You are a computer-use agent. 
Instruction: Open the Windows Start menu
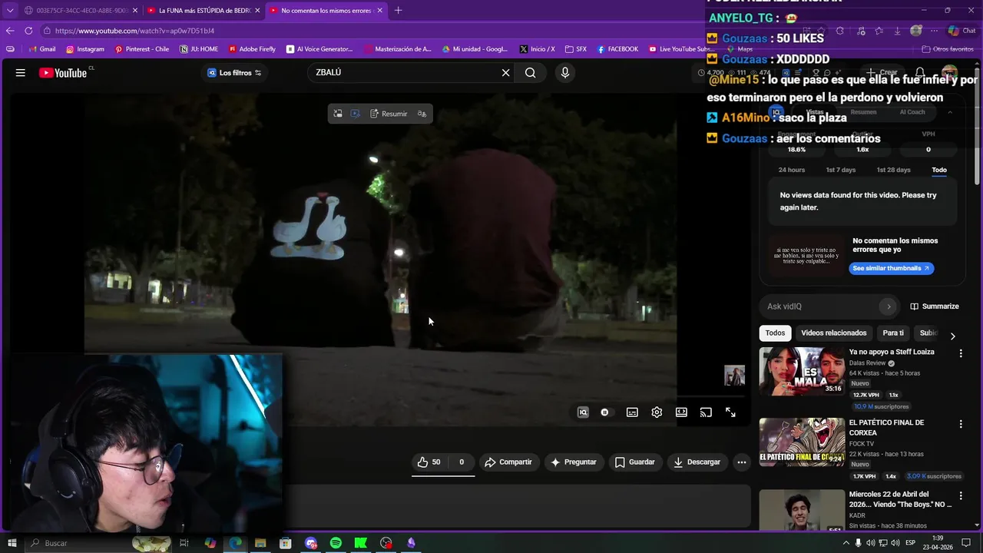coord(12,543)
